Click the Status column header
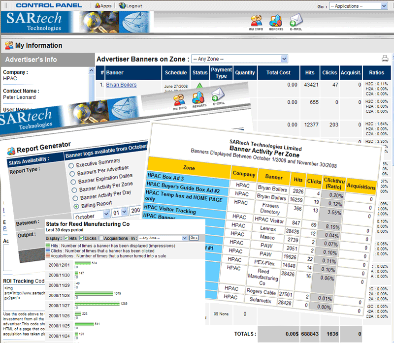Screen dimensions: 394x343 [x=200, y=72]
